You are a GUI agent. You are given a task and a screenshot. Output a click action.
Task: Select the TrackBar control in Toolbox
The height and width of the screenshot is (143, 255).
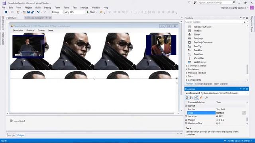coord(198,50)
